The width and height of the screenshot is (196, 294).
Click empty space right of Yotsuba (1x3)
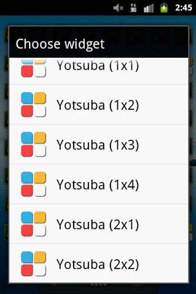(163, 144)
